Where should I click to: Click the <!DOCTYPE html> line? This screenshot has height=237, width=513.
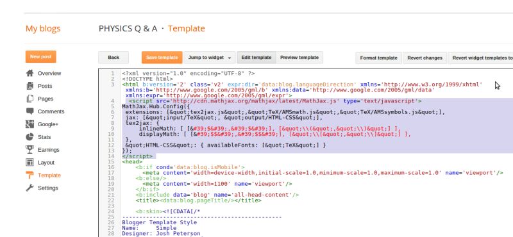pyautogui.click(x=147, y=79)
